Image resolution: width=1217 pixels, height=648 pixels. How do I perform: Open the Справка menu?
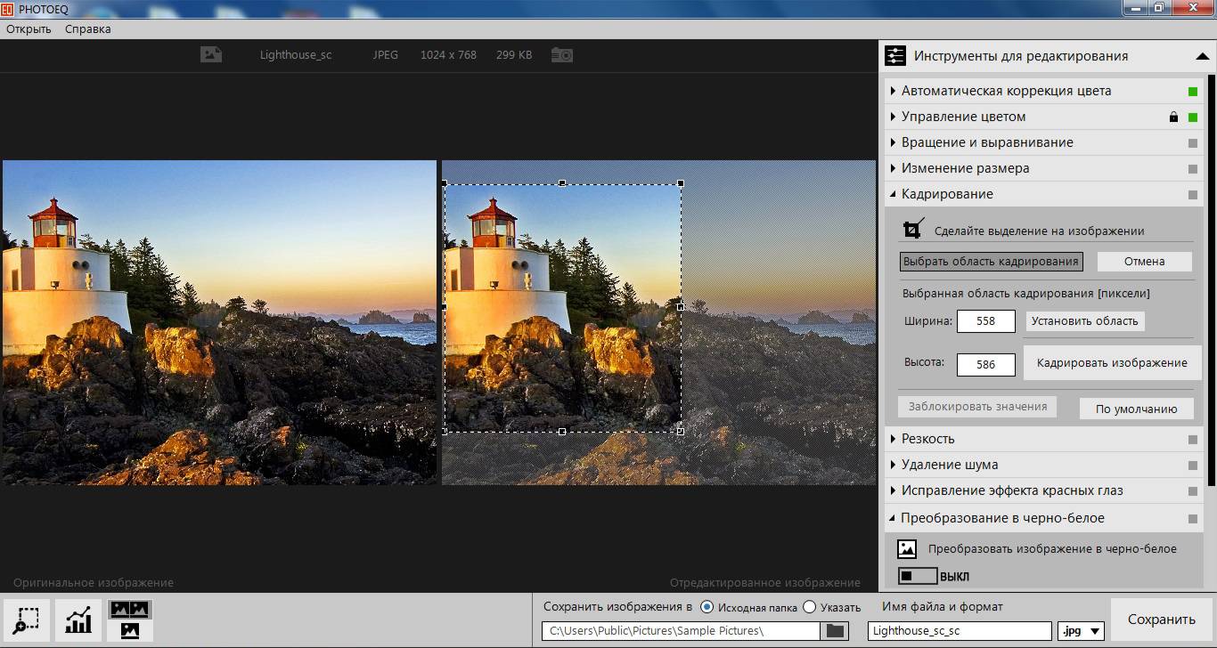click(x=88, y=28)
